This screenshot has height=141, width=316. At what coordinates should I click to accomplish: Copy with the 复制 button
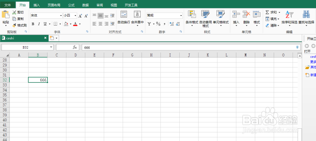[x=18, y=19]
